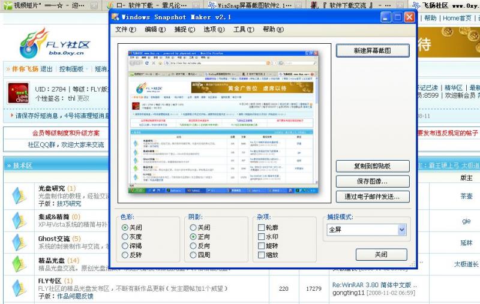Click 通过电子邮件发送... button
This screenshot has width=480, height=304.
pyautogui.click(x=373, y=197)
